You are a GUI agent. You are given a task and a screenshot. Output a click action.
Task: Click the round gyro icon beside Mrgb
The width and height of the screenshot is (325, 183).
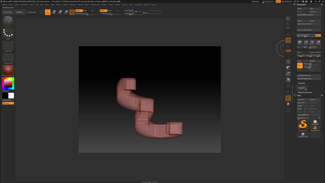pos(72,12)
